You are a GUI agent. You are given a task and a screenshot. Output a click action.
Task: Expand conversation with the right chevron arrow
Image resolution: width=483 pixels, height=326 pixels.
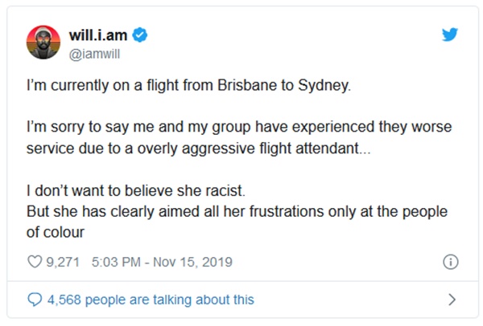click(x=452, y=300)
